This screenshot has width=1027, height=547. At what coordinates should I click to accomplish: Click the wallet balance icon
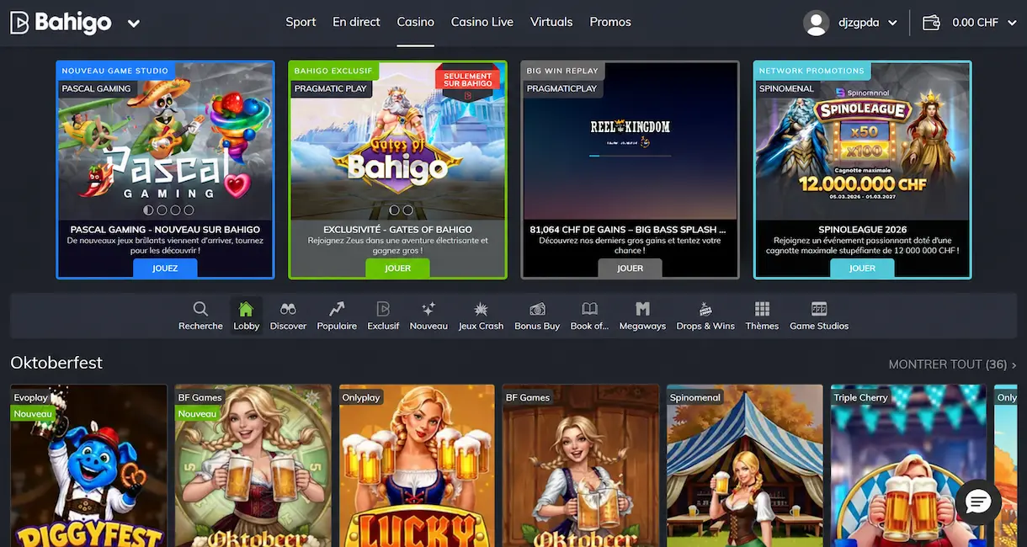coord(931,23)
